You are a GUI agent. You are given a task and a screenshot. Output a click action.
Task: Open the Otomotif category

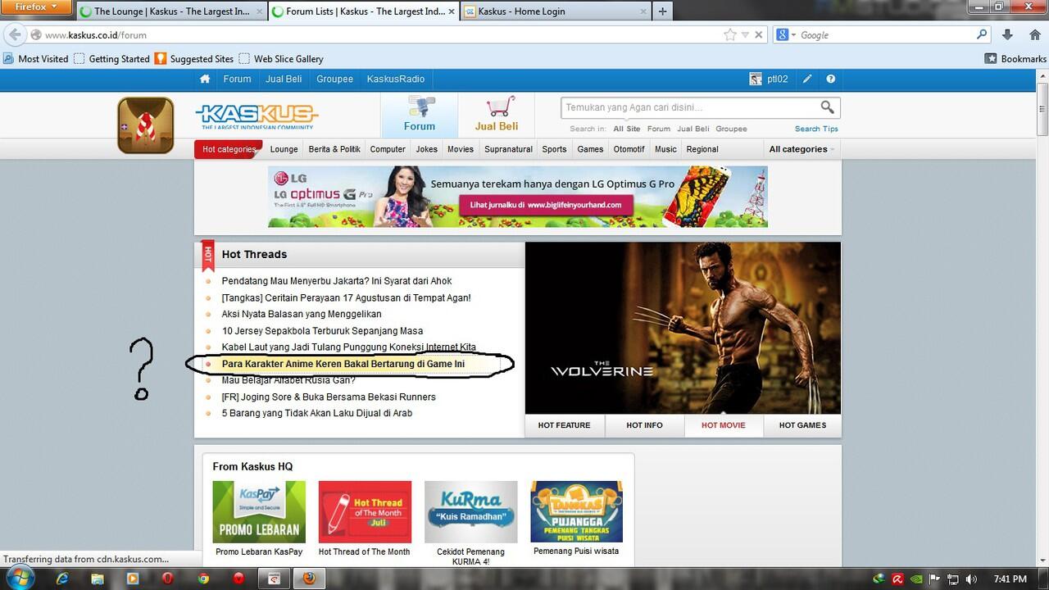coord(629,149)
